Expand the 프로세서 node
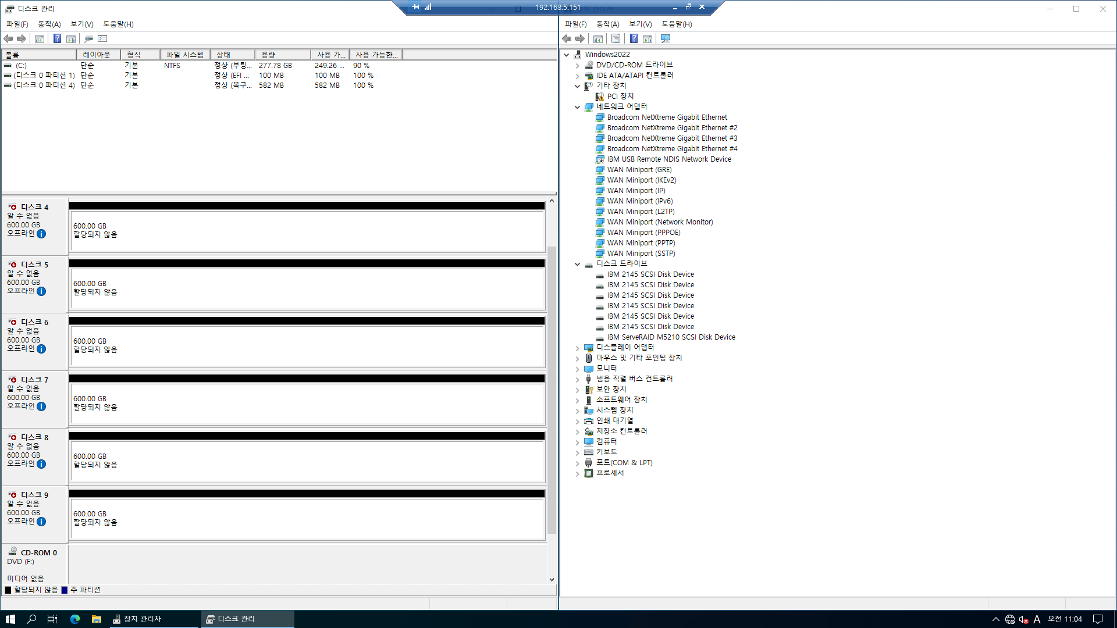Screen dimensions: 1117x628 pos(577,473)
